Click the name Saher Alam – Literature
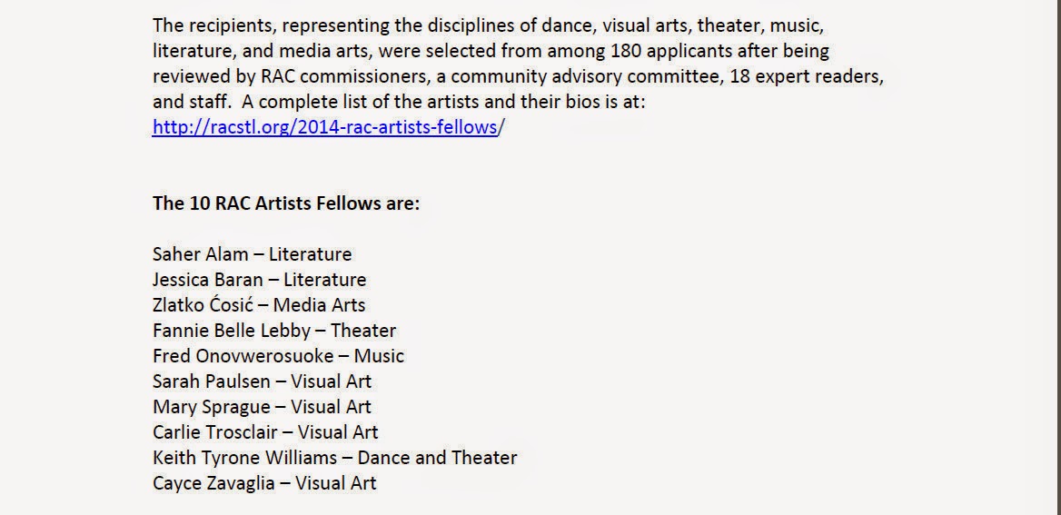 pos(253,254)
